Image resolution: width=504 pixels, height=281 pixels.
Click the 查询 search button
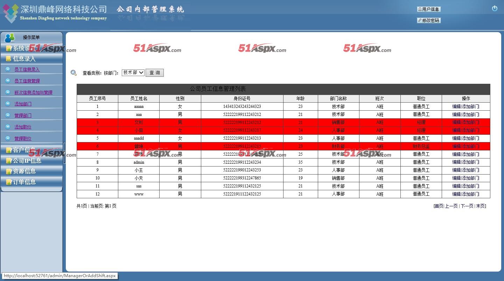coord(155,73)
